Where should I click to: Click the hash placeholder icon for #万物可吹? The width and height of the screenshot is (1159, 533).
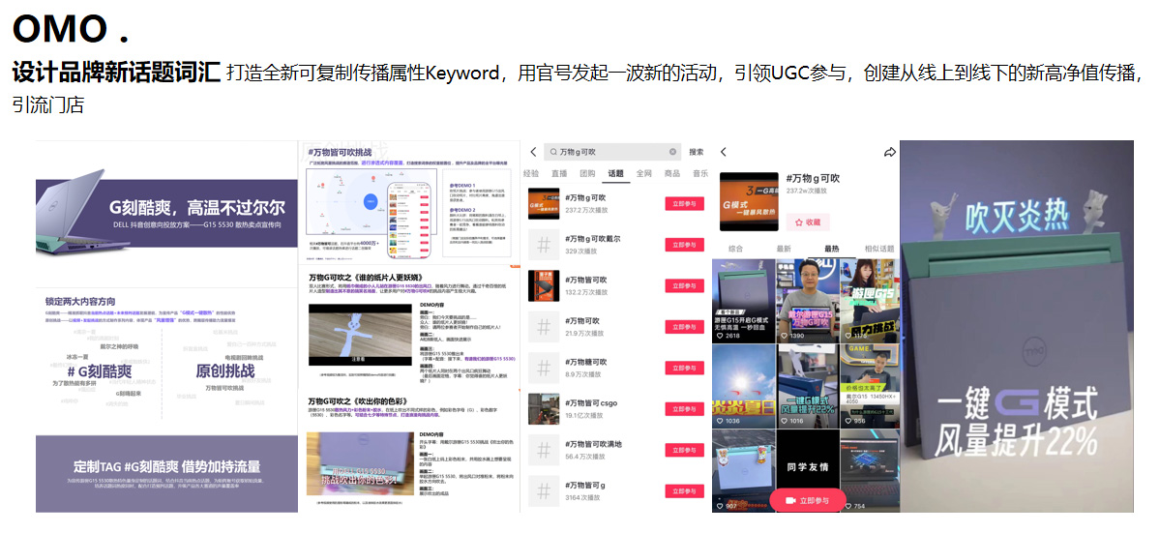click(x=544, y=327)
